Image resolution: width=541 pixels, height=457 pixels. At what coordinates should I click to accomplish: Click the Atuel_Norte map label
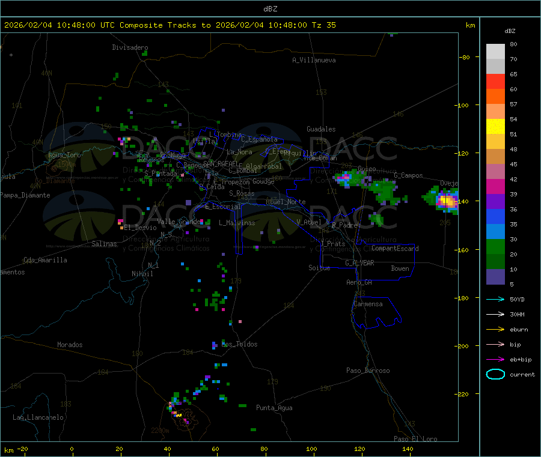286,202
